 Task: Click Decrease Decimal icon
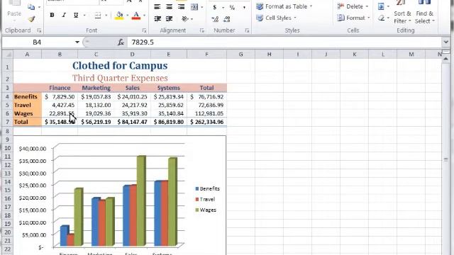pyautogui.click(x=227, y=19)
